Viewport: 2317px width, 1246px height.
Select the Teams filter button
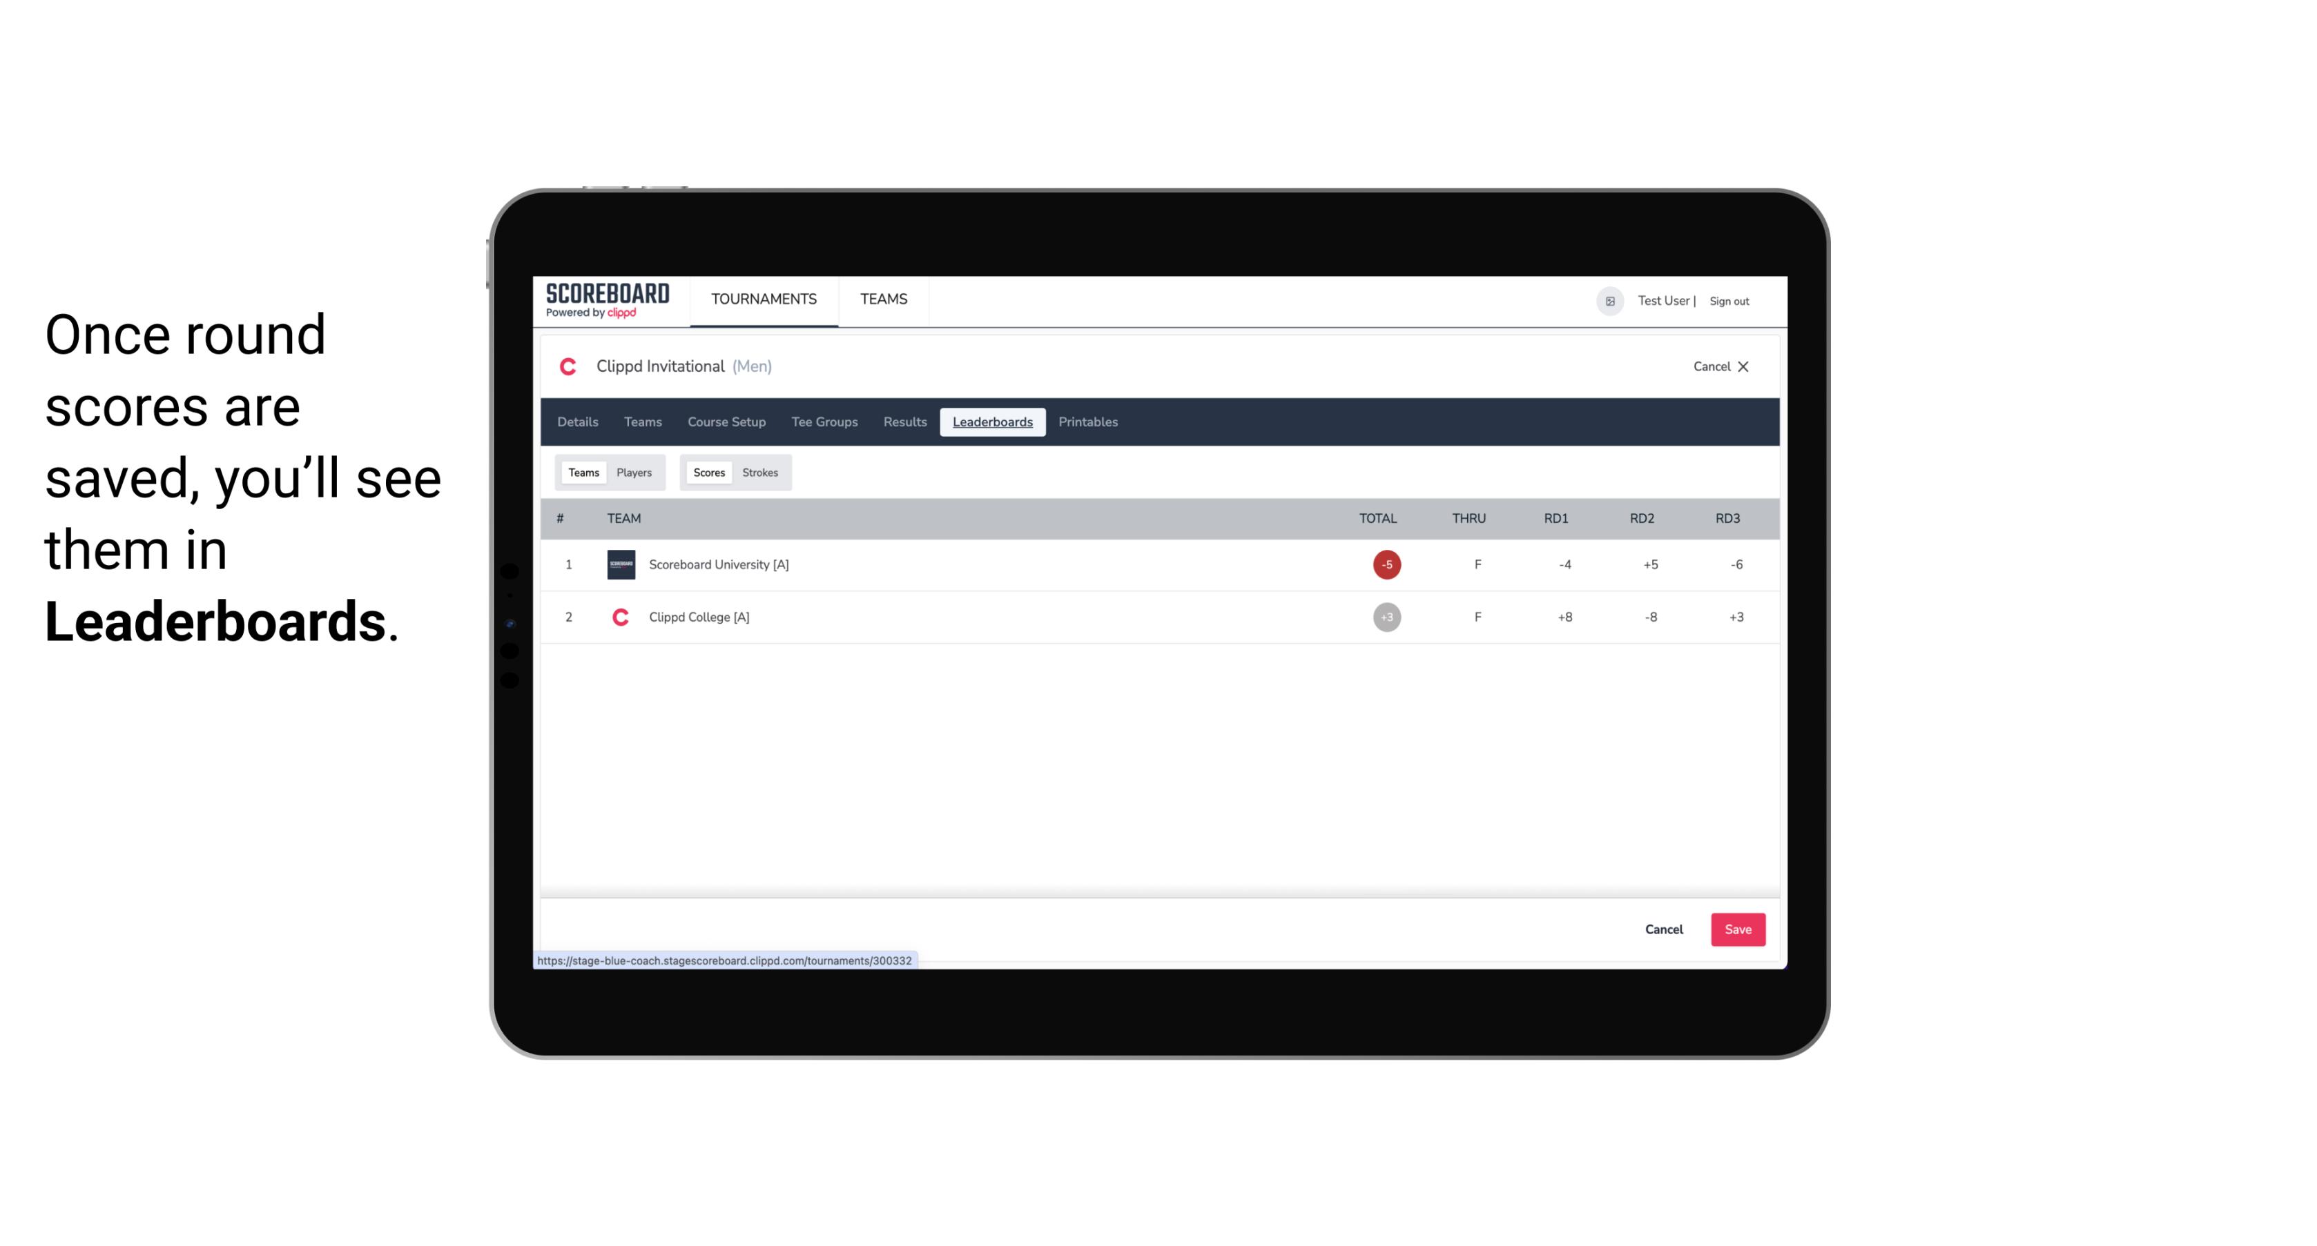[581, 473]
